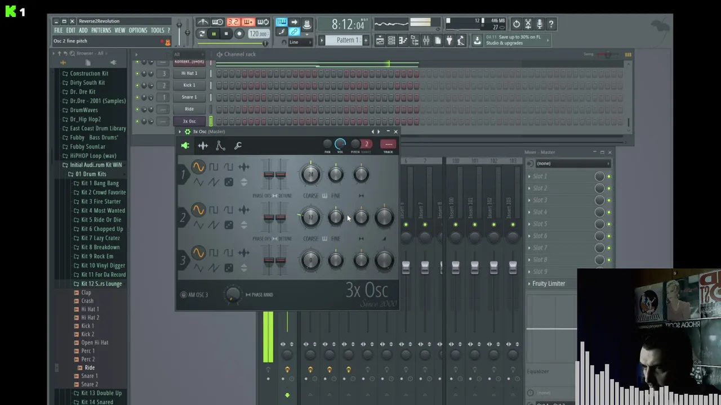Open the 3x Osc waveform/sampler settings icon
Image resolution: width=721 pixels, height=405 pixels.
point(203,146)
